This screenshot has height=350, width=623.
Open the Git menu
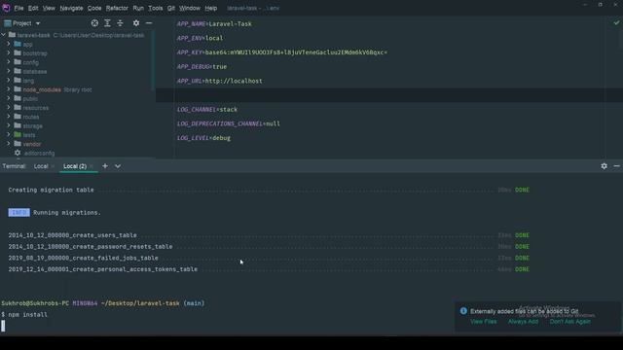171,8
